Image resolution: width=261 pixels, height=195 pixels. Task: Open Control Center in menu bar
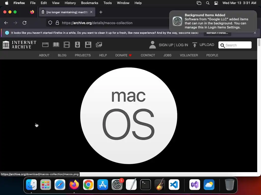pyautogui.click(x=216, y=3)
